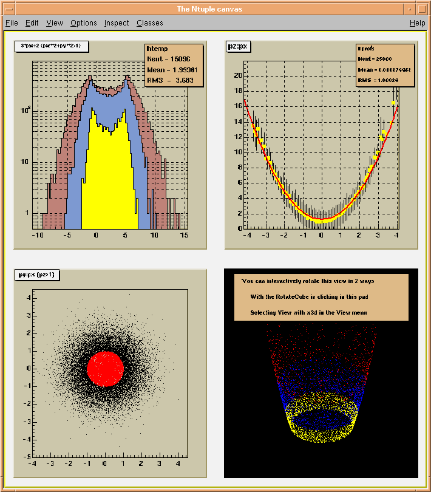Screen dimensions: 431x492
Task: Minimize the Ntuple canvas window
Action: (409, 9)
